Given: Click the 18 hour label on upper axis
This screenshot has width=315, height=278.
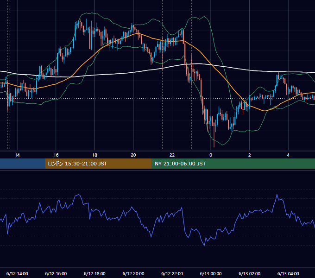Looking at the screenshot, I should 94,155.
